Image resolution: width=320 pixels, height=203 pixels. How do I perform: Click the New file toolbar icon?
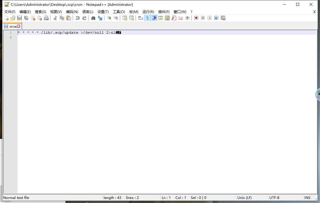pos(6,18)
